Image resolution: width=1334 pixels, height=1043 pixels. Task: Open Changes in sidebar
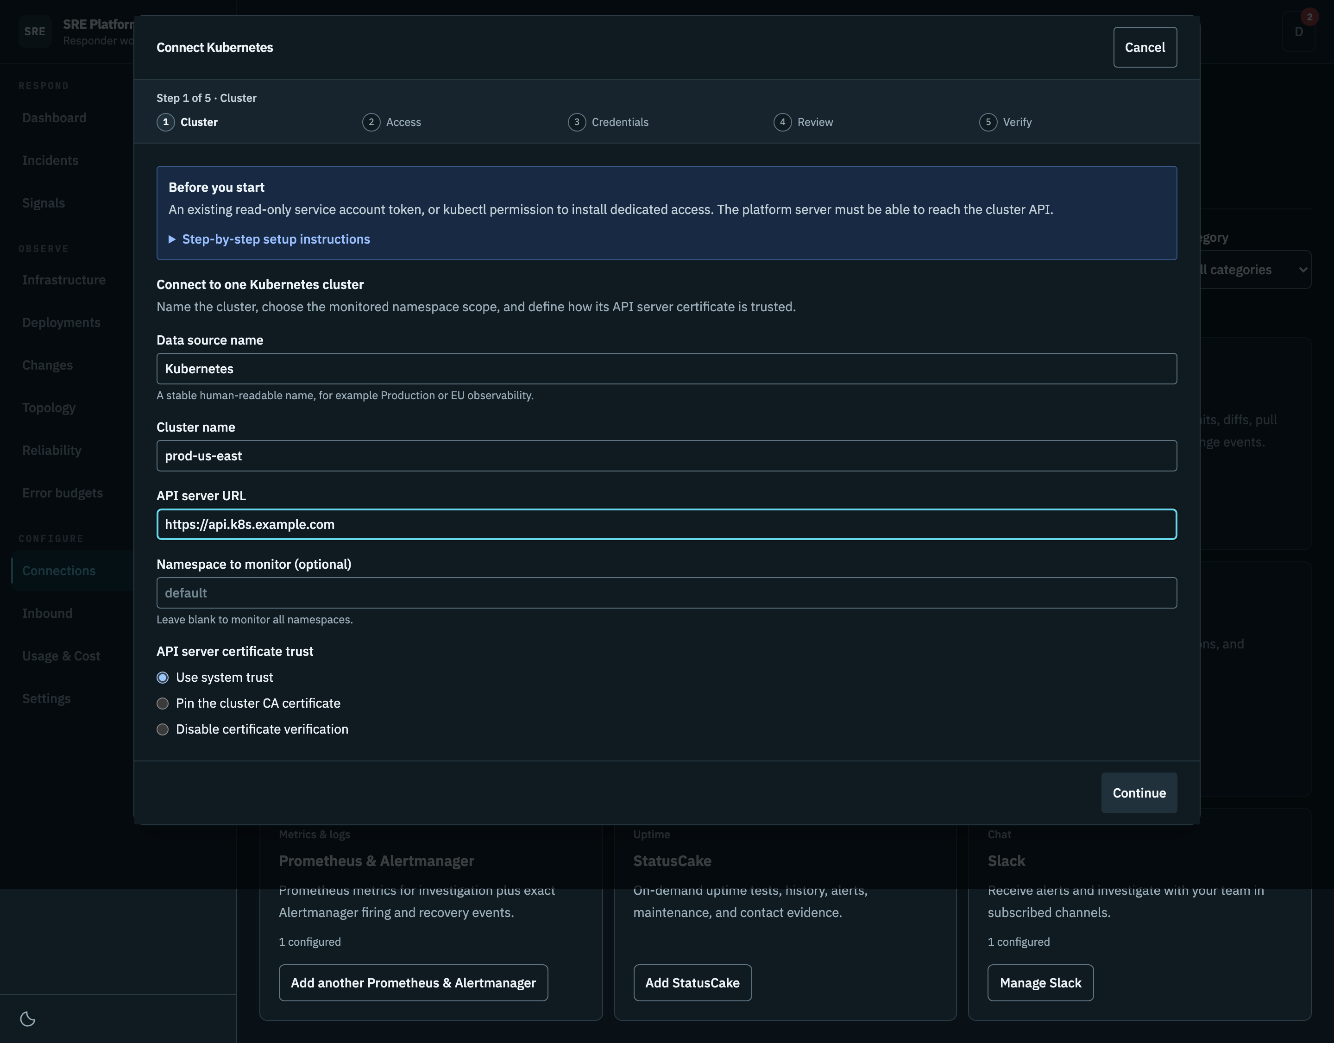[x=47, y=365]
